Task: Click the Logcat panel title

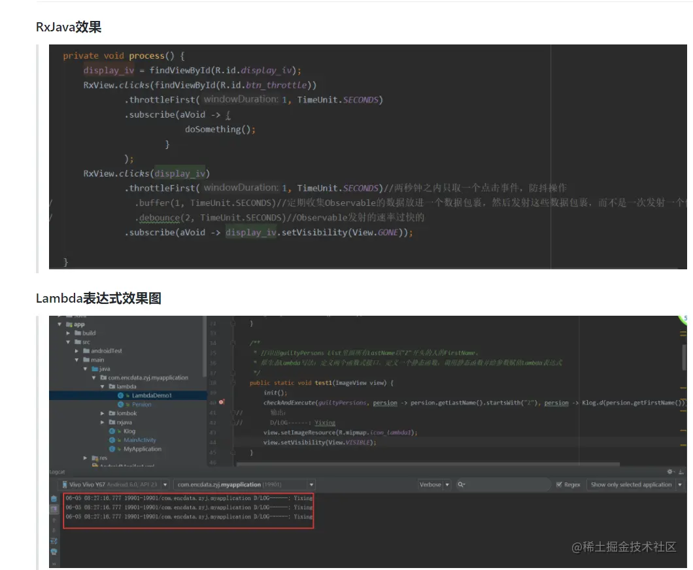Action: (x=57, y=472)
